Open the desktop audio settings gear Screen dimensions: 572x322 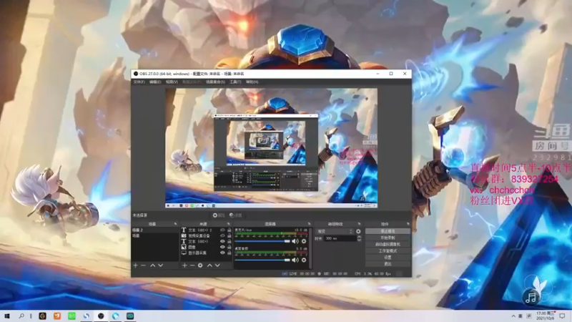[304, 260]
